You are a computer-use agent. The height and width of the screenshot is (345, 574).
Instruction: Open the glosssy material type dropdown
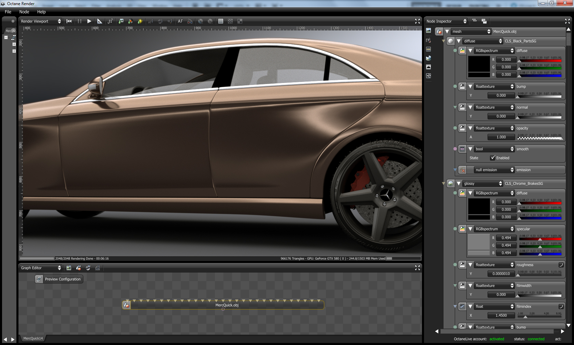pos(482,183)
